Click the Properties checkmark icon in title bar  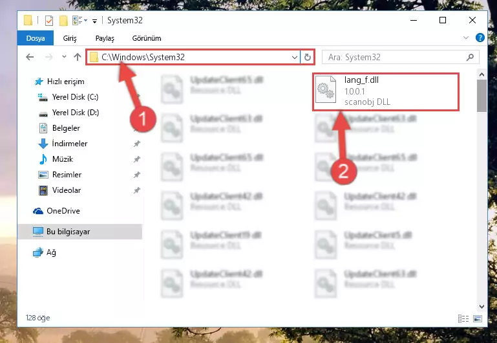49,21
